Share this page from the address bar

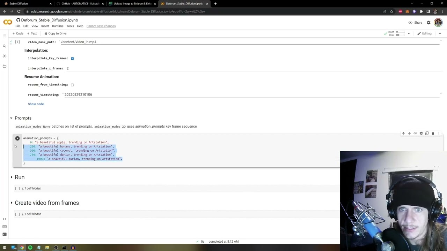[384, 12]
